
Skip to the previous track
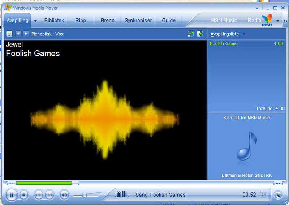click(x=39, y=195)
